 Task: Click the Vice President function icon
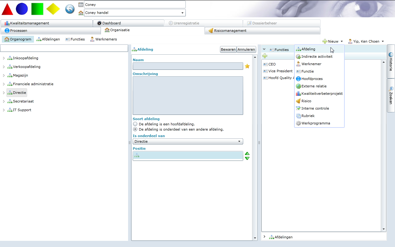point(265,71)
